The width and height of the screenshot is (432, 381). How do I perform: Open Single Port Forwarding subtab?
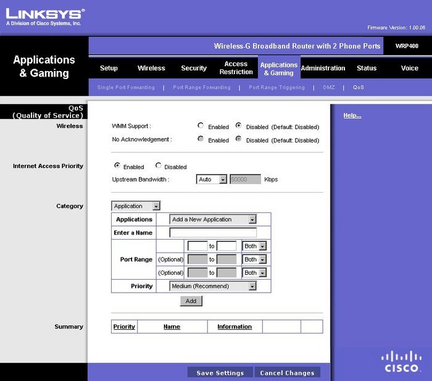[126, 88]
